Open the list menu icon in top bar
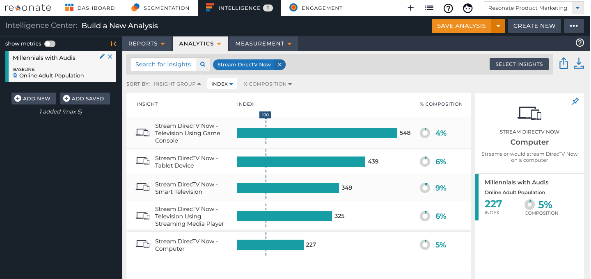The image size is (591, 279). click(x=429, y=8)
